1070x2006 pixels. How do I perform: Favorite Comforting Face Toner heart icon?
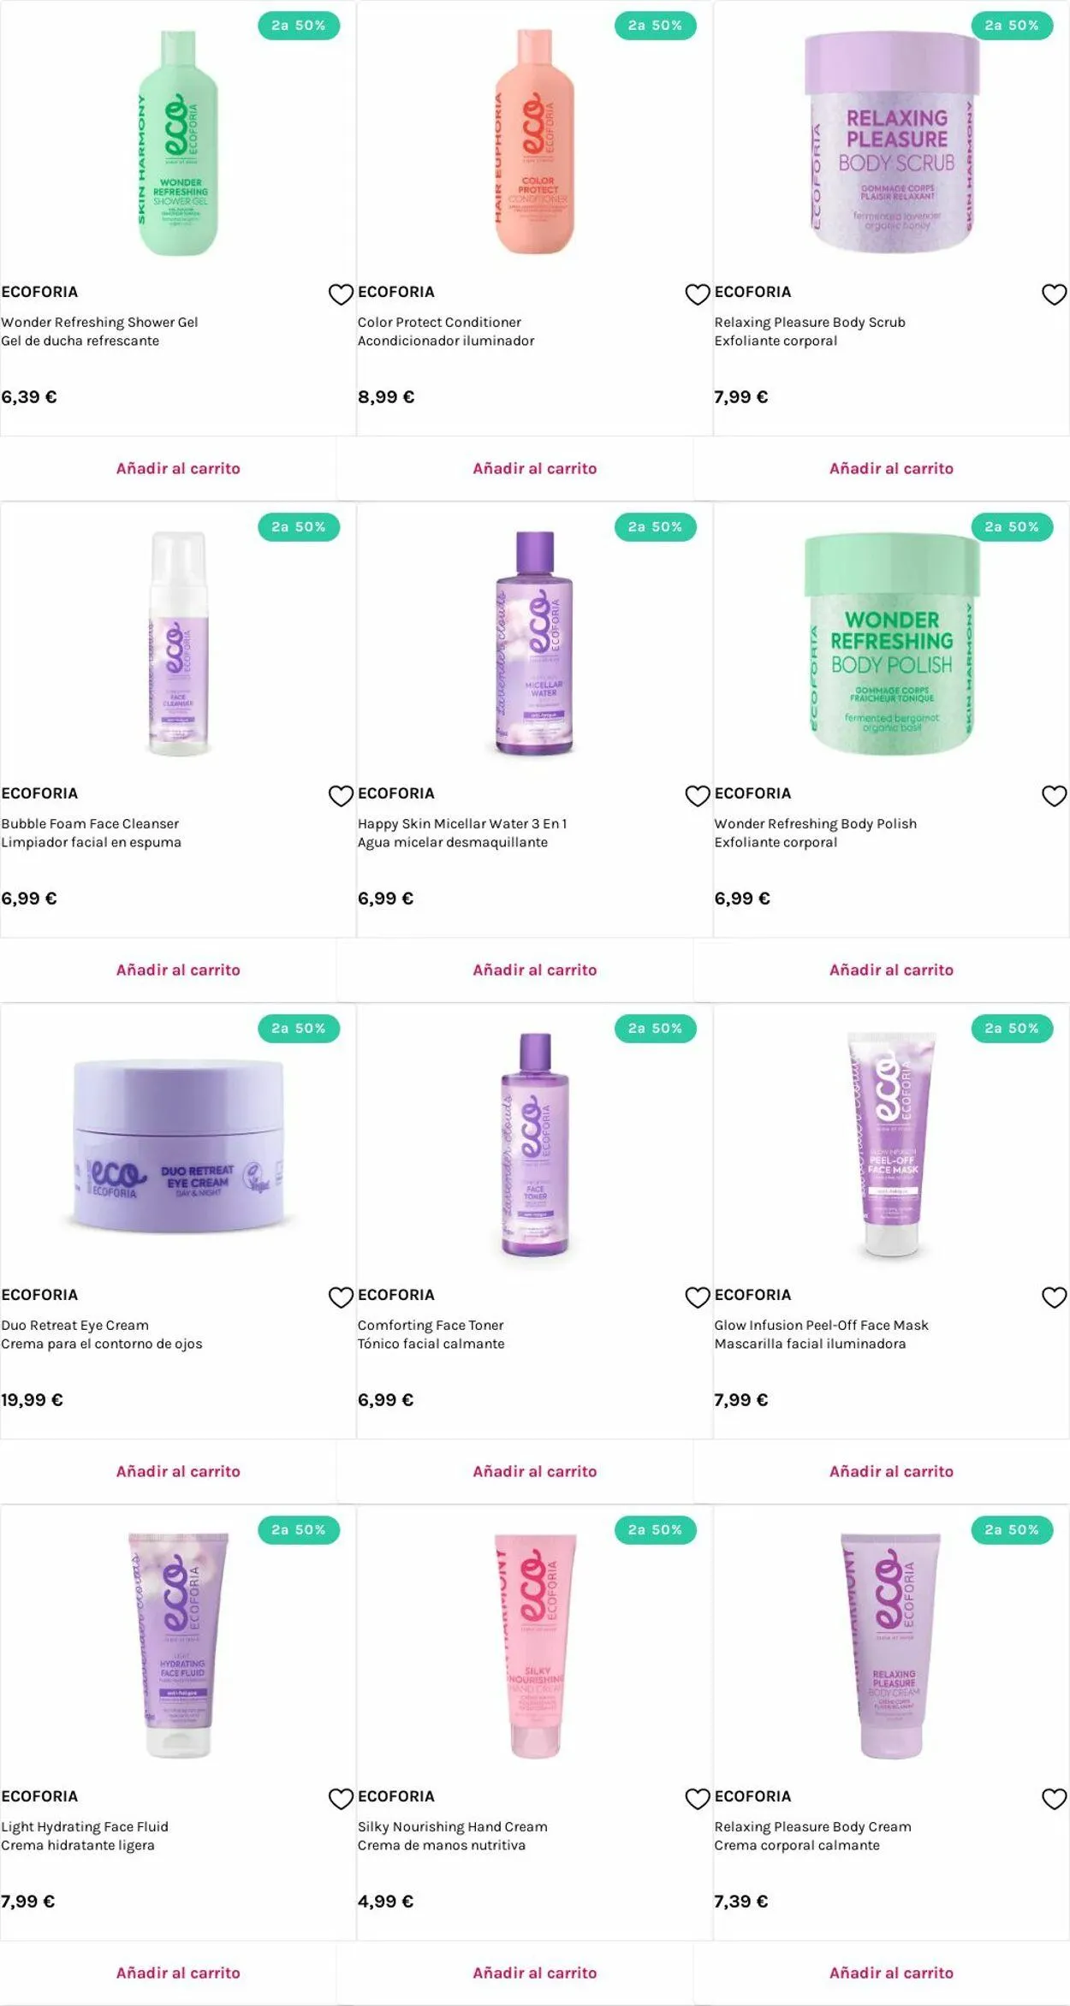698,1297
